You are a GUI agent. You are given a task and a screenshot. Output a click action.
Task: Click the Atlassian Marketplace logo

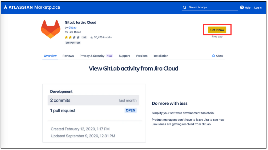click(32, 7)
